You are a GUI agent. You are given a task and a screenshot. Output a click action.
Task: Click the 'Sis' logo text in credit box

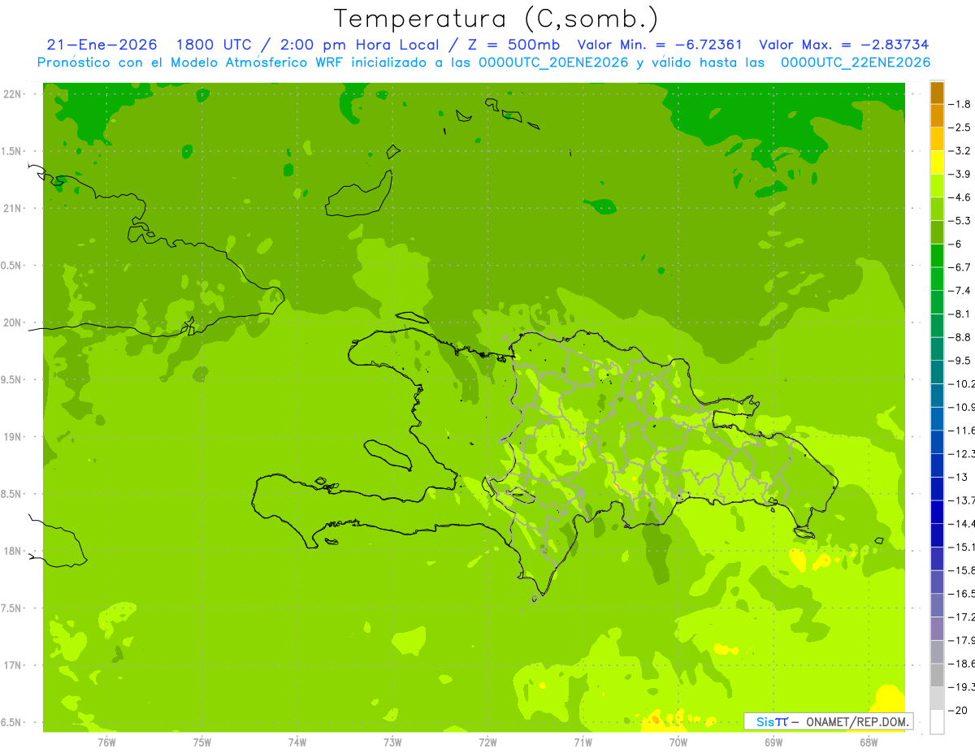[x=765, y=721]
